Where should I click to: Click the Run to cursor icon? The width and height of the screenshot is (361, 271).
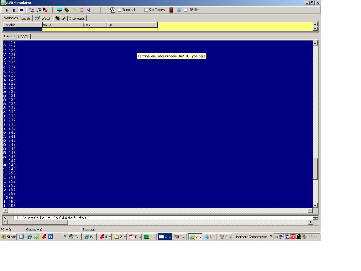pyautogui.click(x=45, y=10)
